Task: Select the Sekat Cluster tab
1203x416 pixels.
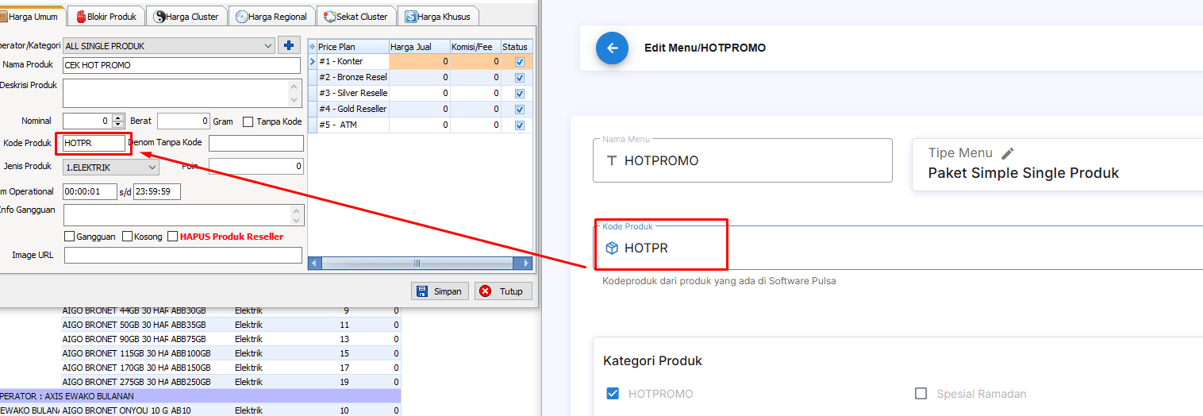Action: coord(356,17)
